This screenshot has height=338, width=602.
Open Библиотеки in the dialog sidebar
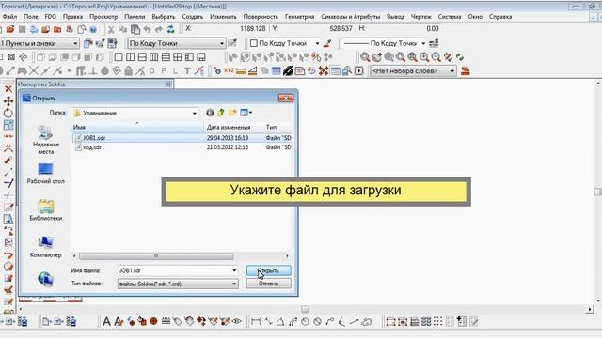point(46,210)
